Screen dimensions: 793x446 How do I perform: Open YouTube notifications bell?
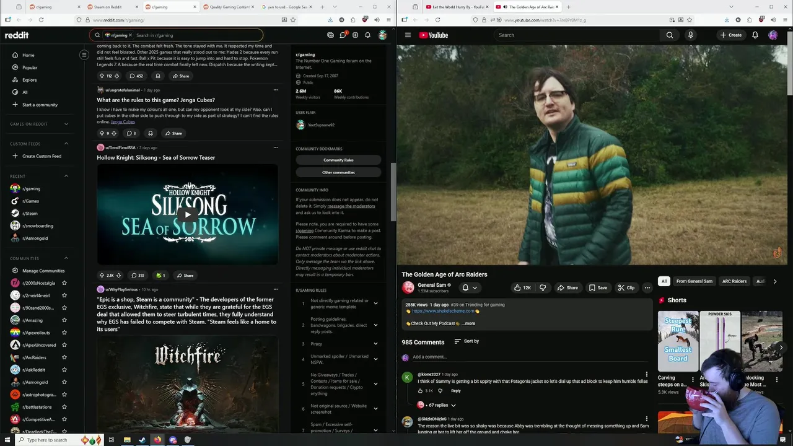click(755, 35)
